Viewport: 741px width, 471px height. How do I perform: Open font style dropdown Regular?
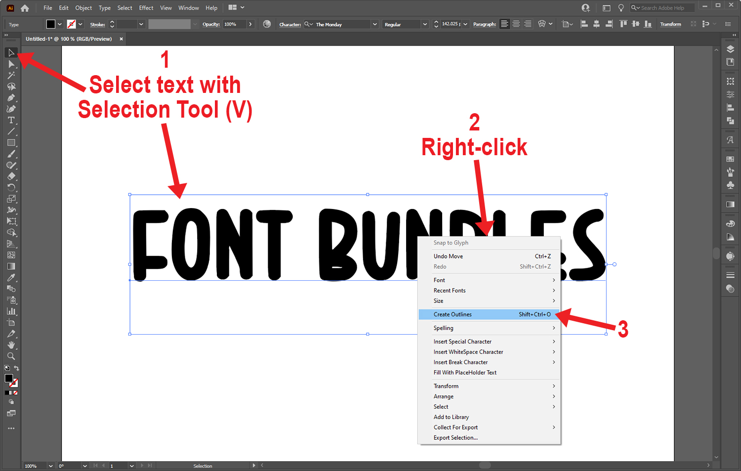425,24
